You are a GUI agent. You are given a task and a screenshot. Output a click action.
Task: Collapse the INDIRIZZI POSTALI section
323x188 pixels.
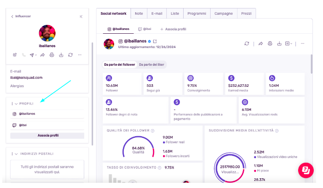pos(16,154)
